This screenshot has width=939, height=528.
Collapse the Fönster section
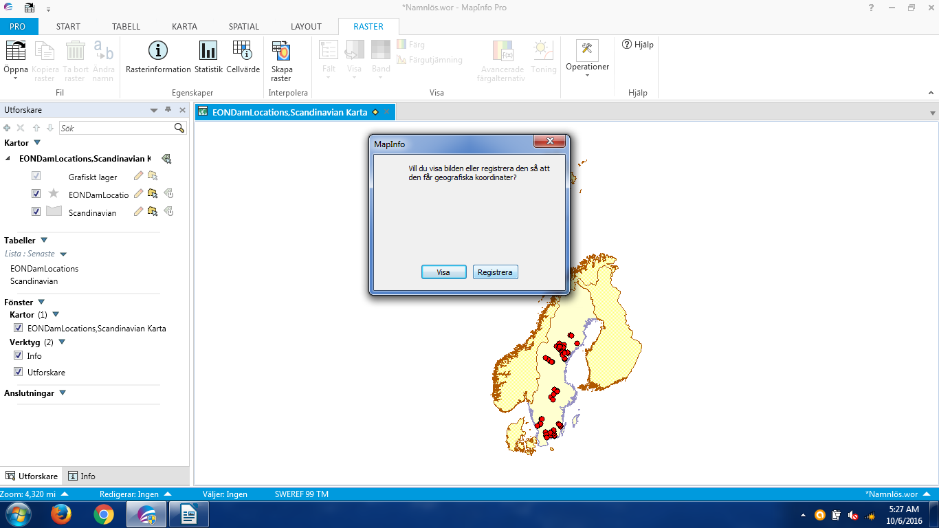tap(41, 302)
